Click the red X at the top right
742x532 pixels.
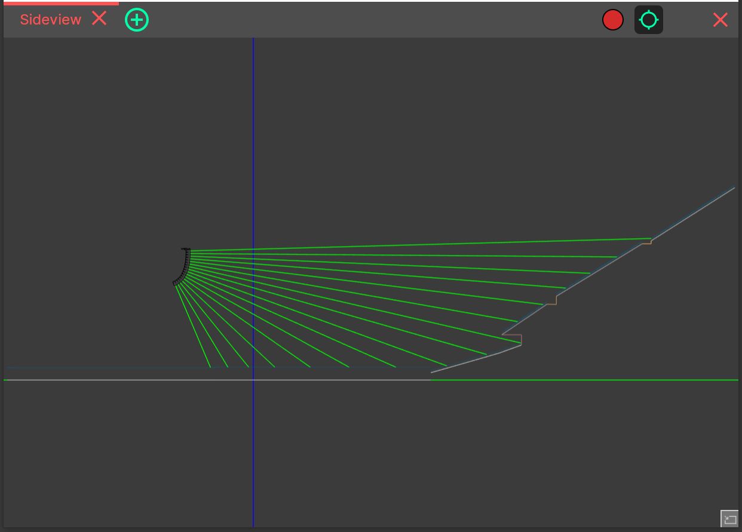(720, 20)
